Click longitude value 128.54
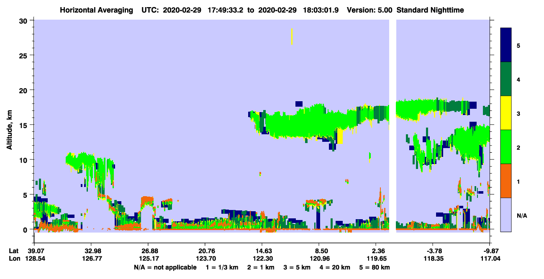544x279 pixels. click(34, 259)
